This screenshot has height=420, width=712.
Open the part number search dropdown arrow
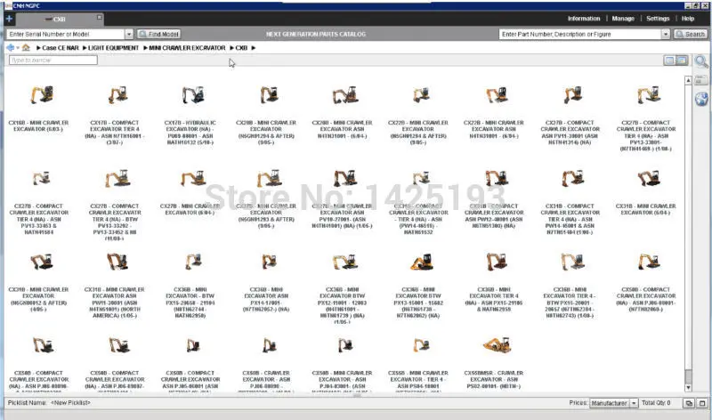point(666,34)
